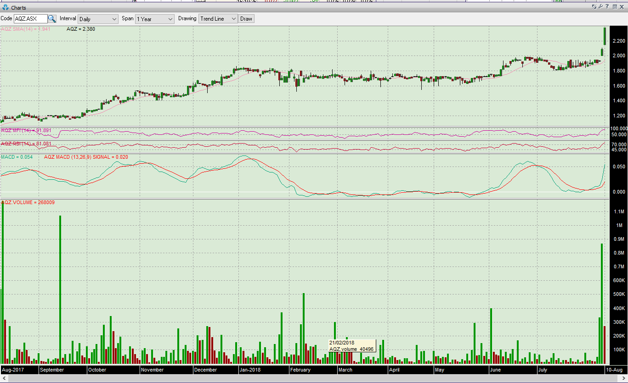Click the March date axis label

(x=345, y=370)
